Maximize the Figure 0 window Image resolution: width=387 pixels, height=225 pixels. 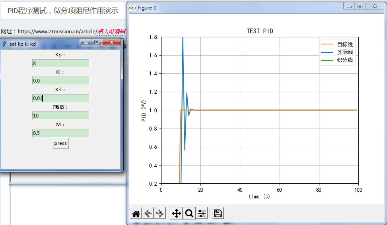point(360,6)
